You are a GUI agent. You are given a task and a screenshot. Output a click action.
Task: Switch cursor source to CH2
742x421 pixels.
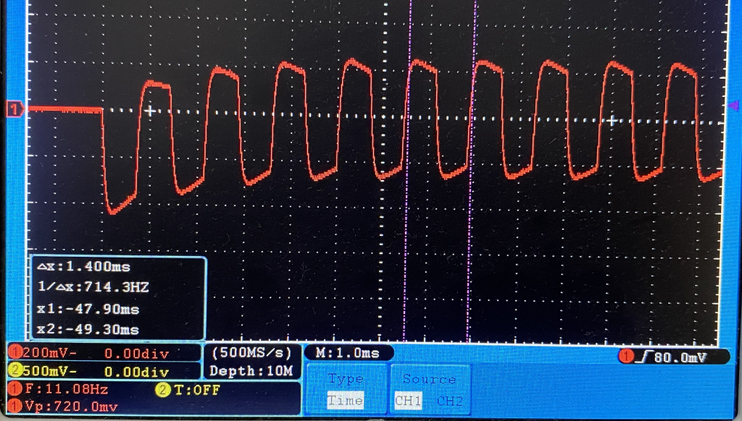pos(449,400)
